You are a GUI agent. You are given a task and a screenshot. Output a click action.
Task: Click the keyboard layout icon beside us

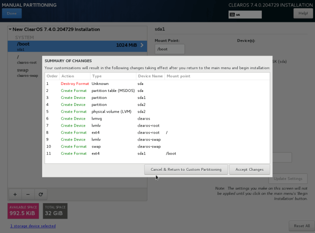[x=232, y=14]
